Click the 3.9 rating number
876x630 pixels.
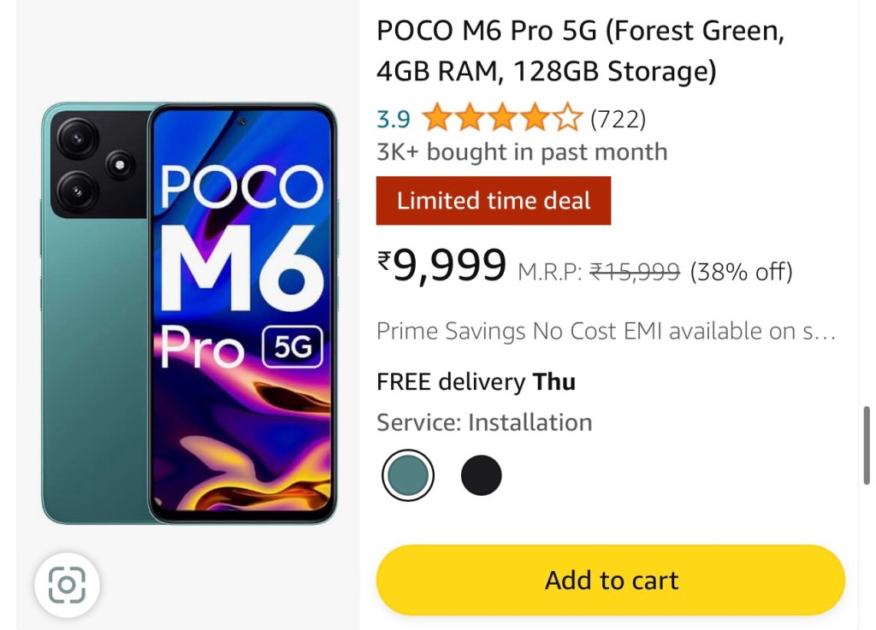(394, 119)
